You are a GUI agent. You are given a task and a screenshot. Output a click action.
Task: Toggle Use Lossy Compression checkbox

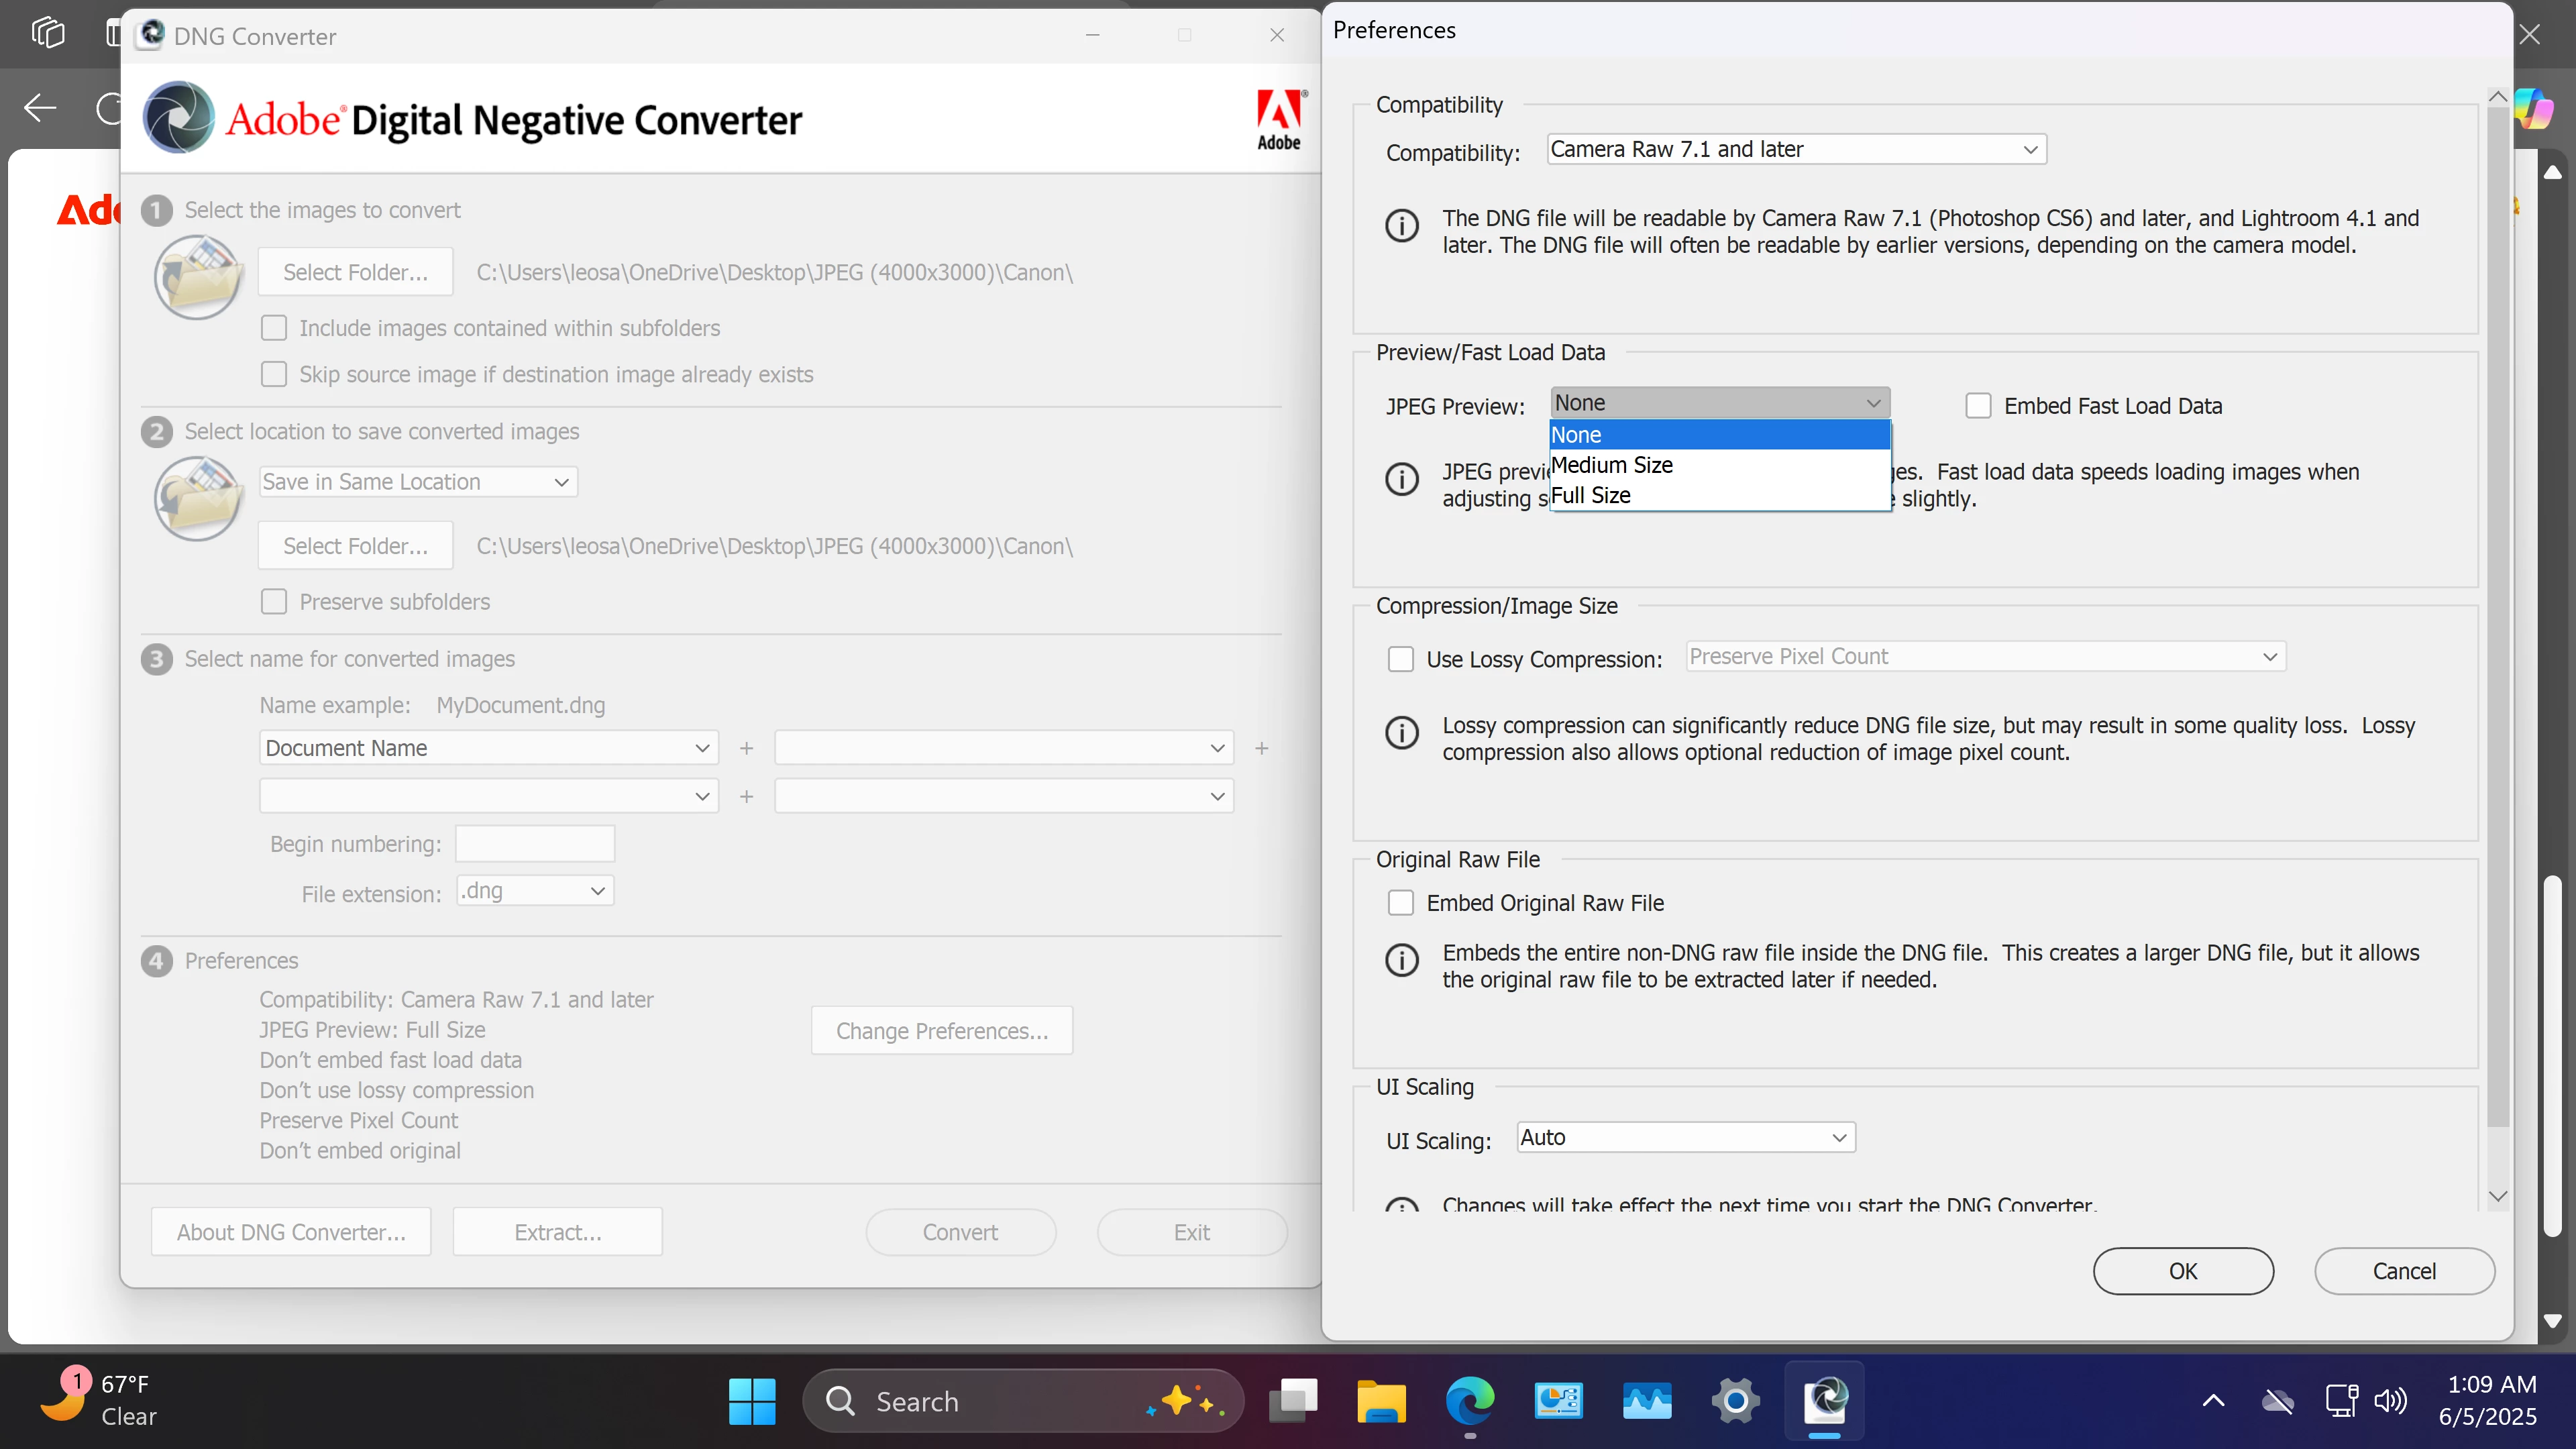[x=1400, y=659]
